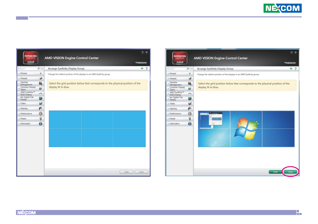The width and height of the screenshot is (318, 224).
Task: Click the grey Done button in the left window
Action: (x=141, y=172)
